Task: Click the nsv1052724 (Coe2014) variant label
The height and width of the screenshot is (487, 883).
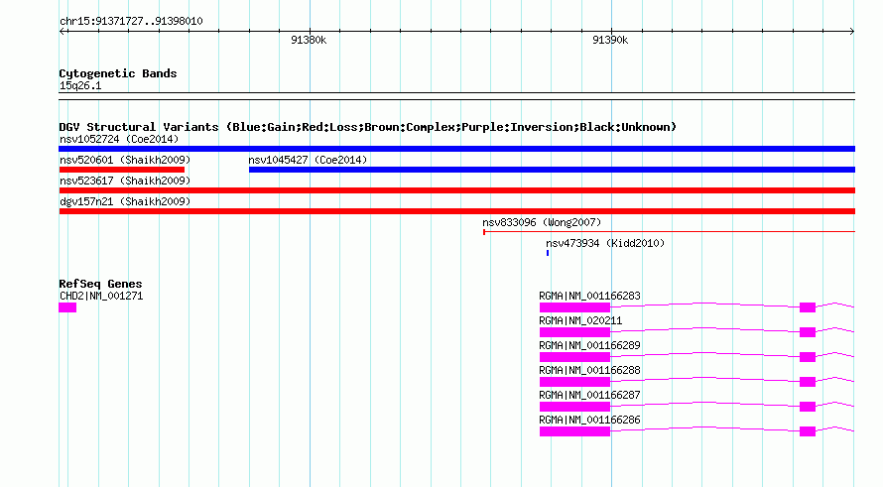Action: [x=119, y=139]
